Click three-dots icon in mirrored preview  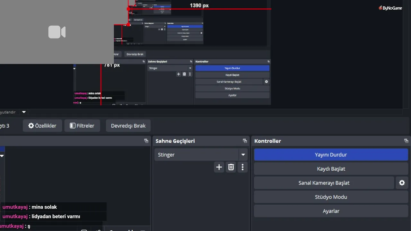pyautogui.click(x=190, y=74)
